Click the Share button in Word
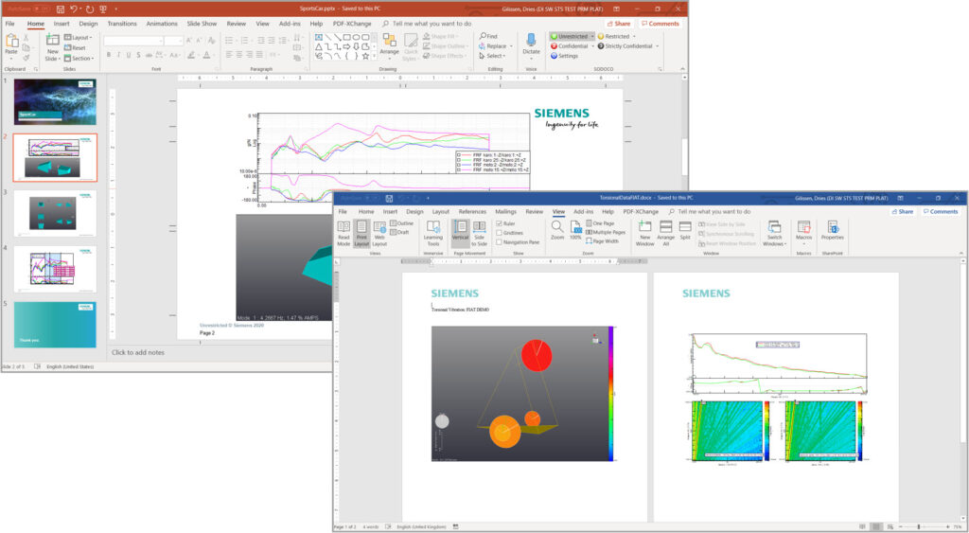 point(901,212)
